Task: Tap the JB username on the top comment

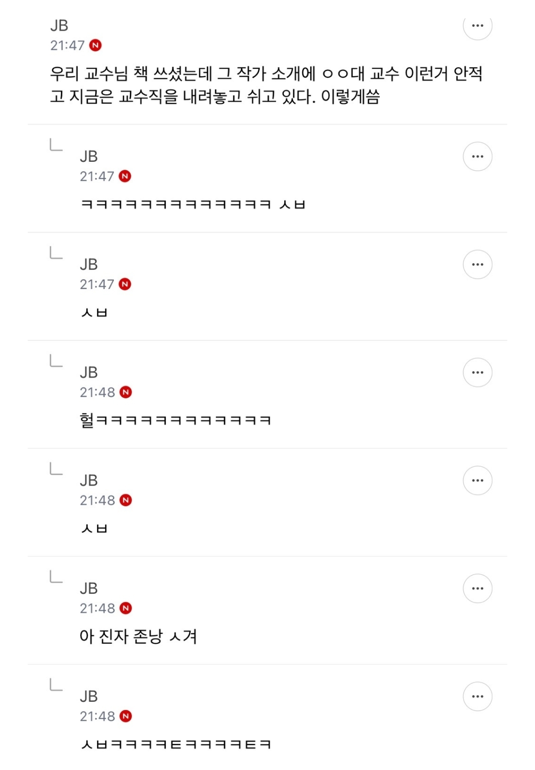Action: [59, 26]
